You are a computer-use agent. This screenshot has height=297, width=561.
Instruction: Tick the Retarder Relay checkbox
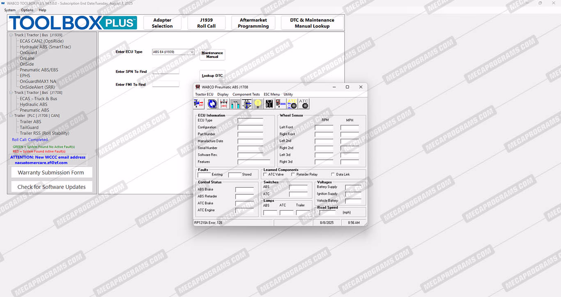point(293,174)
